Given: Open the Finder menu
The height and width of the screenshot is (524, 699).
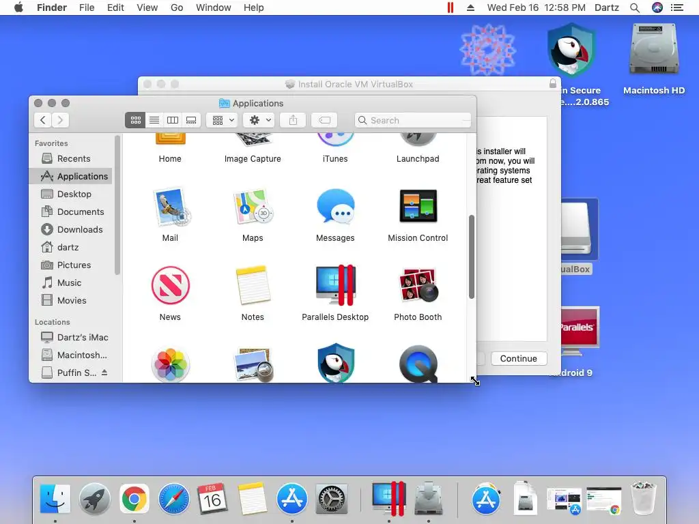Looking at the screenshot, I should pyautogui.click(x=52, y=8).
